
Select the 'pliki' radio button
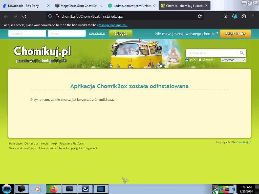coord(187,60)
